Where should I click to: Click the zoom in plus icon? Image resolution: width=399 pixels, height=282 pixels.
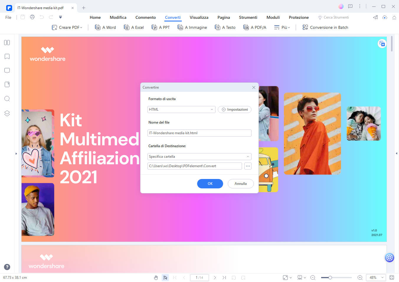360,278
